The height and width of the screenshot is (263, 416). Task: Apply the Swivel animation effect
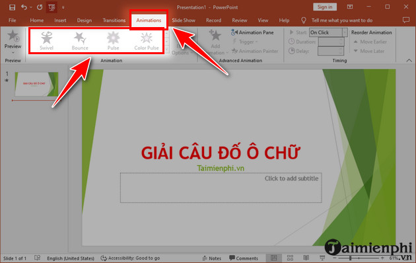[x=47, y=41]
